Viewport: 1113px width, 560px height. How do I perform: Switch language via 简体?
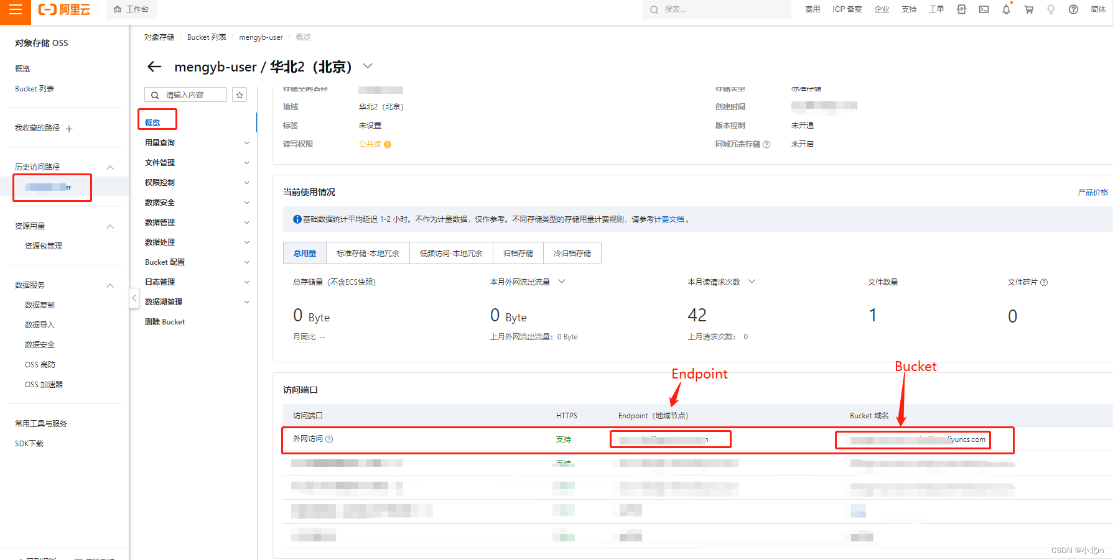click(x=1098, y=9)
